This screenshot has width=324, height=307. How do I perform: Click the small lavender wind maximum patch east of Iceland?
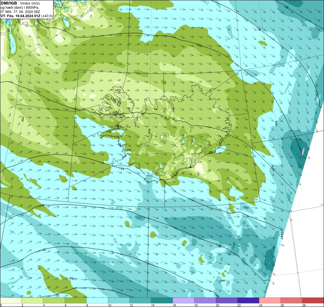click(303, 152)
